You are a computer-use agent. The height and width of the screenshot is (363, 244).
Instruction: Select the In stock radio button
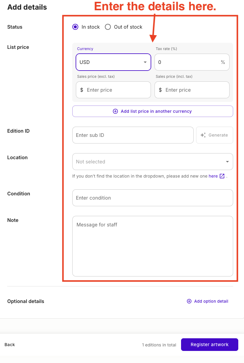point(75,27)
